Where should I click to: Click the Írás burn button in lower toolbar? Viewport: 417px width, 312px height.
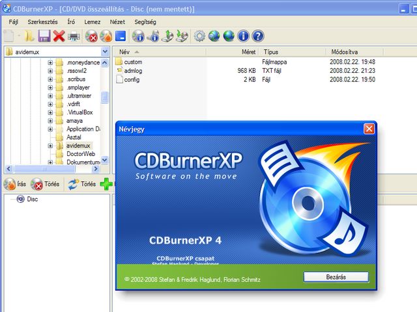tap(15, 184)
